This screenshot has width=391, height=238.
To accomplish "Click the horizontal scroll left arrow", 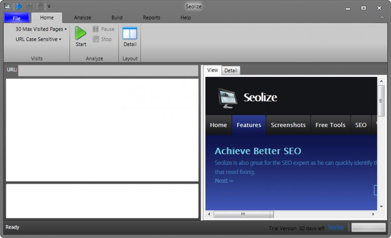I will pyautogui.click(x=209, y=214).
